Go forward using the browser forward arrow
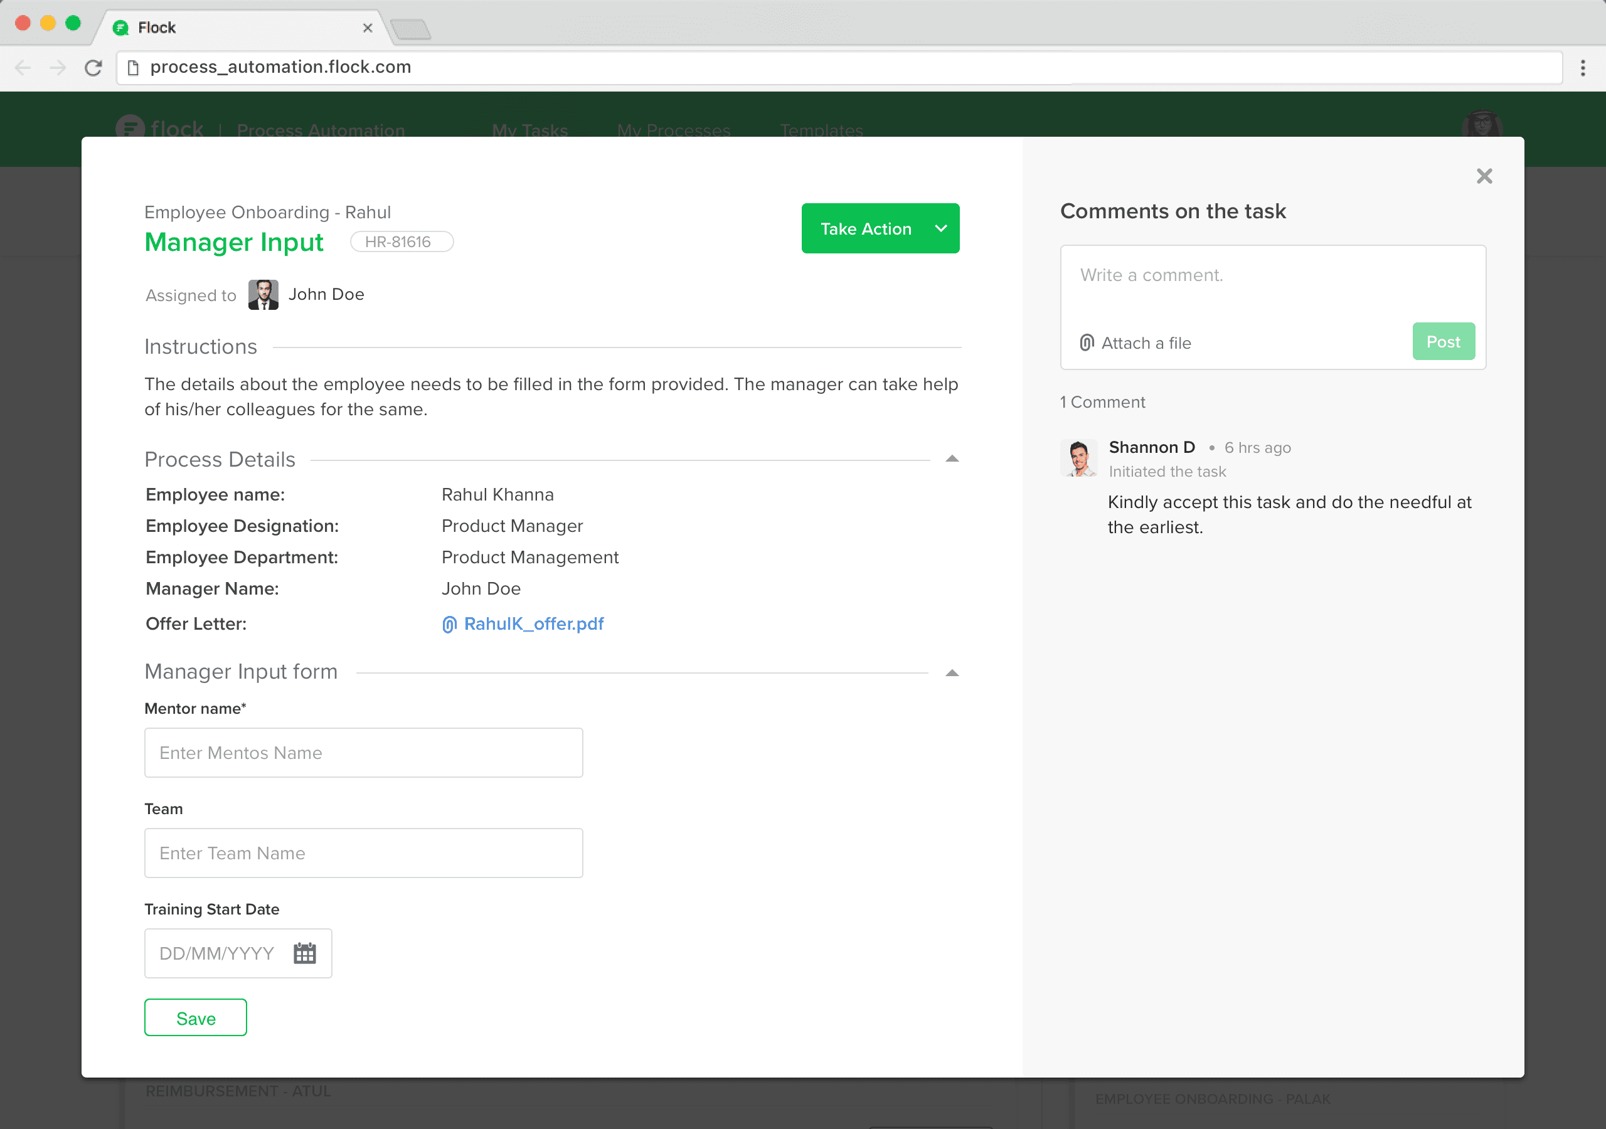The height and width of the screenshot is (1129, 1606). (x=58, y=68)
